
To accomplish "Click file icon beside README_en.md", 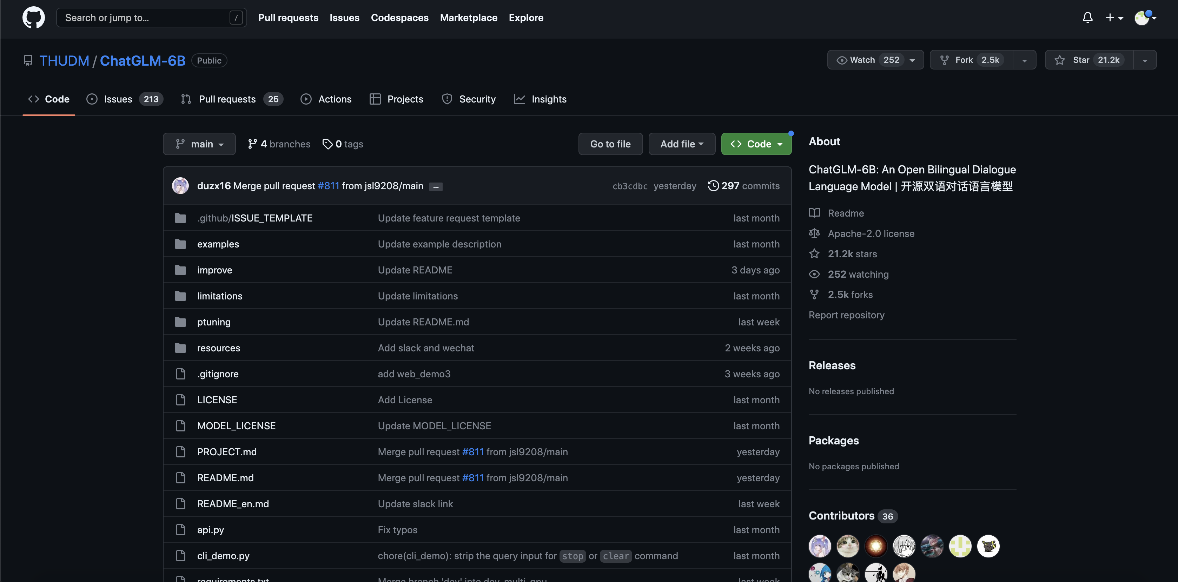I will point(181,504).
